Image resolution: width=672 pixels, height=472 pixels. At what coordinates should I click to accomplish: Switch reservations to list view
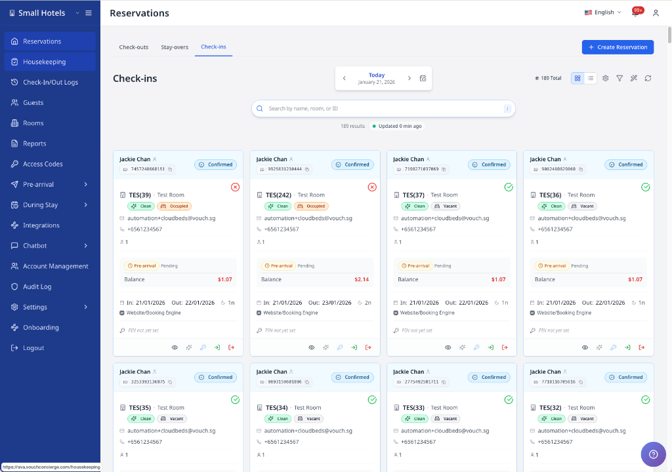(591, 78)
